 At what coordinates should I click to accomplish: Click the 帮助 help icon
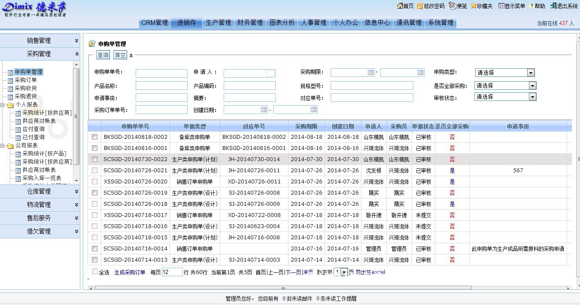531,6
